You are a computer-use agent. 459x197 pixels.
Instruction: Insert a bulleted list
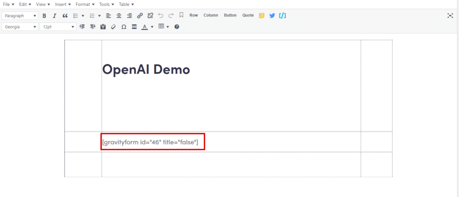75,16
